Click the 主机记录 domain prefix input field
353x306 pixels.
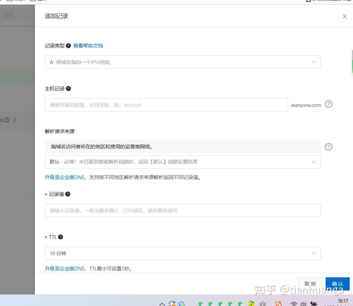point(166,105)
